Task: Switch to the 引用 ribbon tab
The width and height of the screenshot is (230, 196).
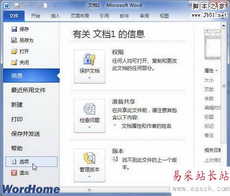Action: point(104,16)
